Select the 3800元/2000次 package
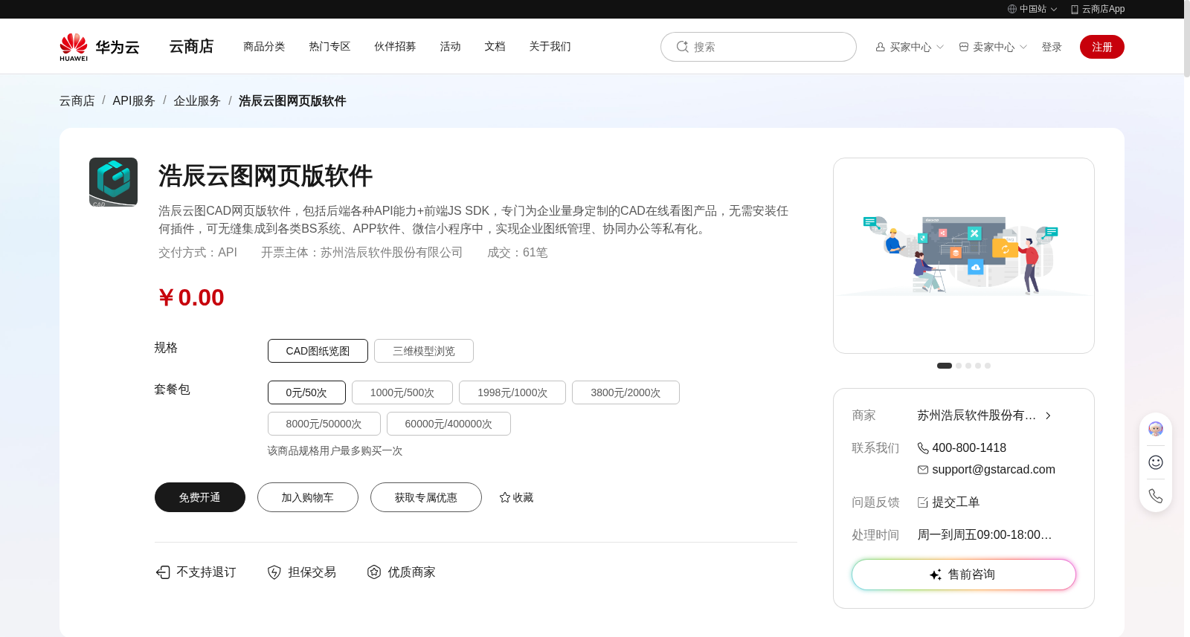 pyautogui.click(x=625, y=392)
